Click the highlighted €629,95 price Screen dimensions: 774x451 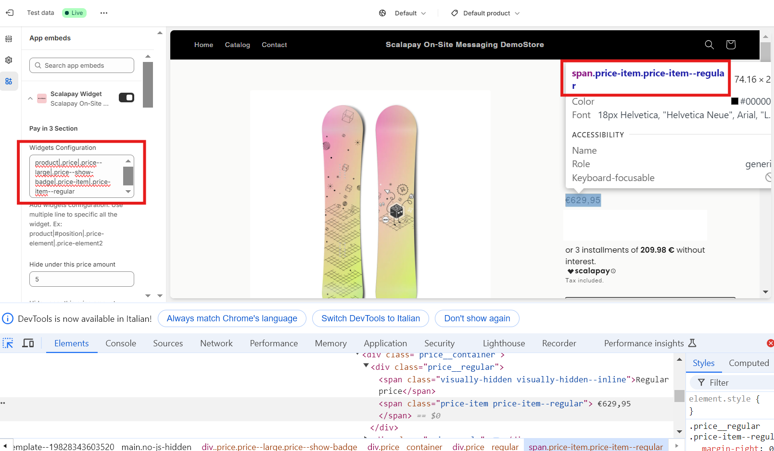pyautogui.click(x=583, y=200)
